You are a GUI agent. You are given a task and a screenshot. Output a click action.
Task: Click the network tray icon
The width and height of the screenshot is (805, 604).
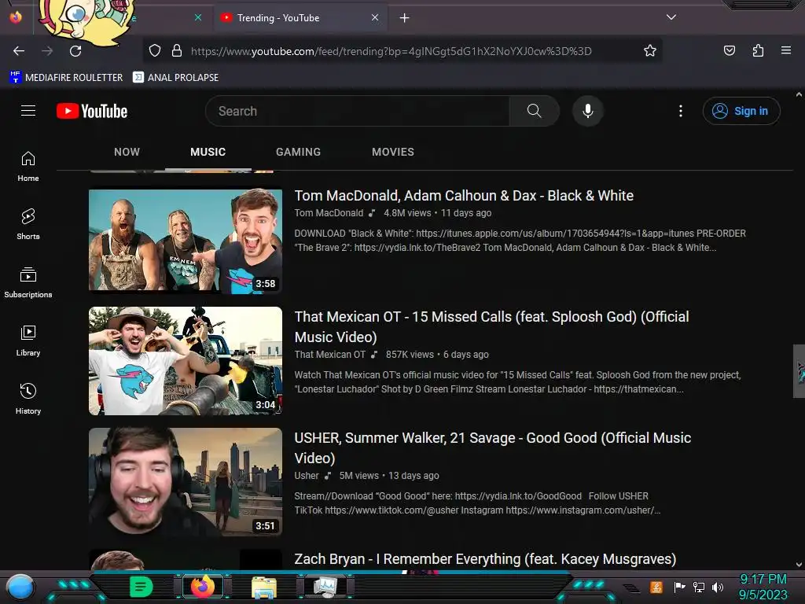tap(699, 587)
